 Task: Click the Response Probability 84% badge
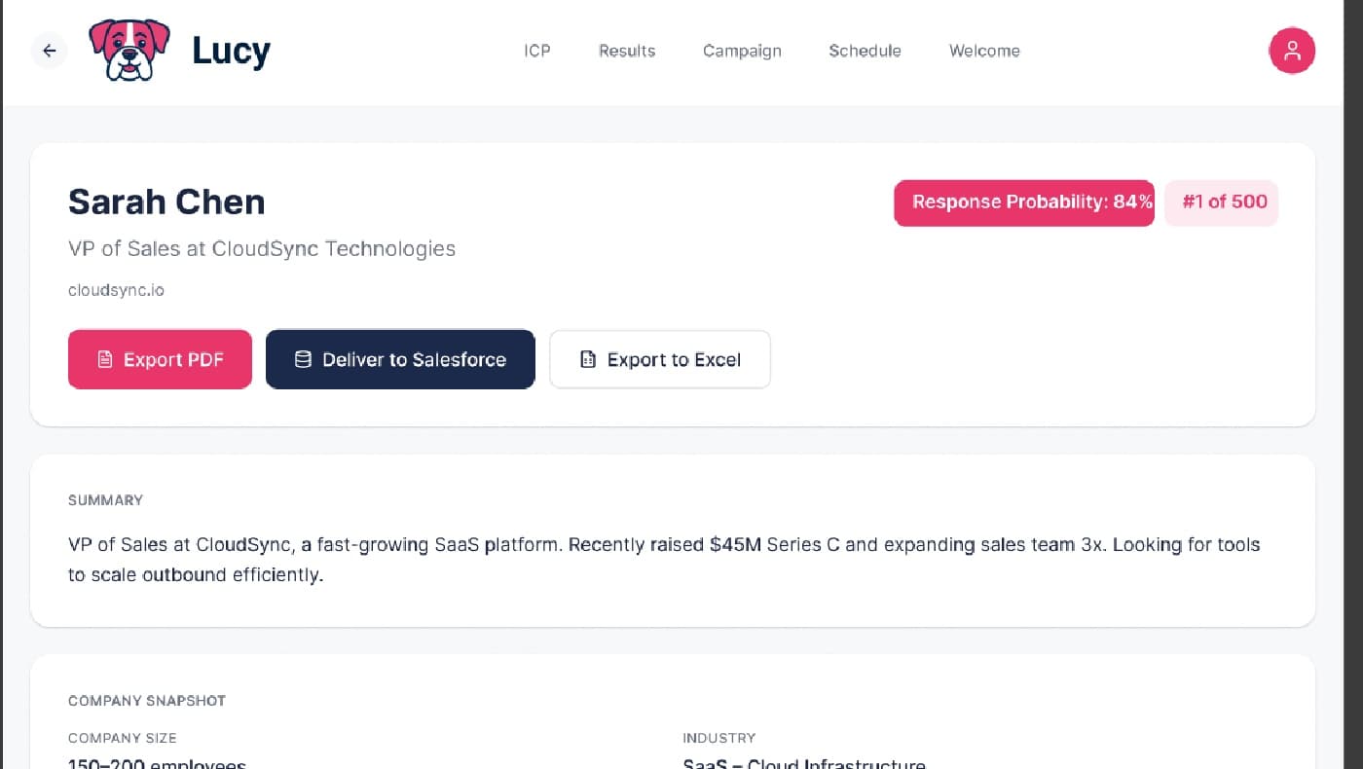pos(1024,202)
